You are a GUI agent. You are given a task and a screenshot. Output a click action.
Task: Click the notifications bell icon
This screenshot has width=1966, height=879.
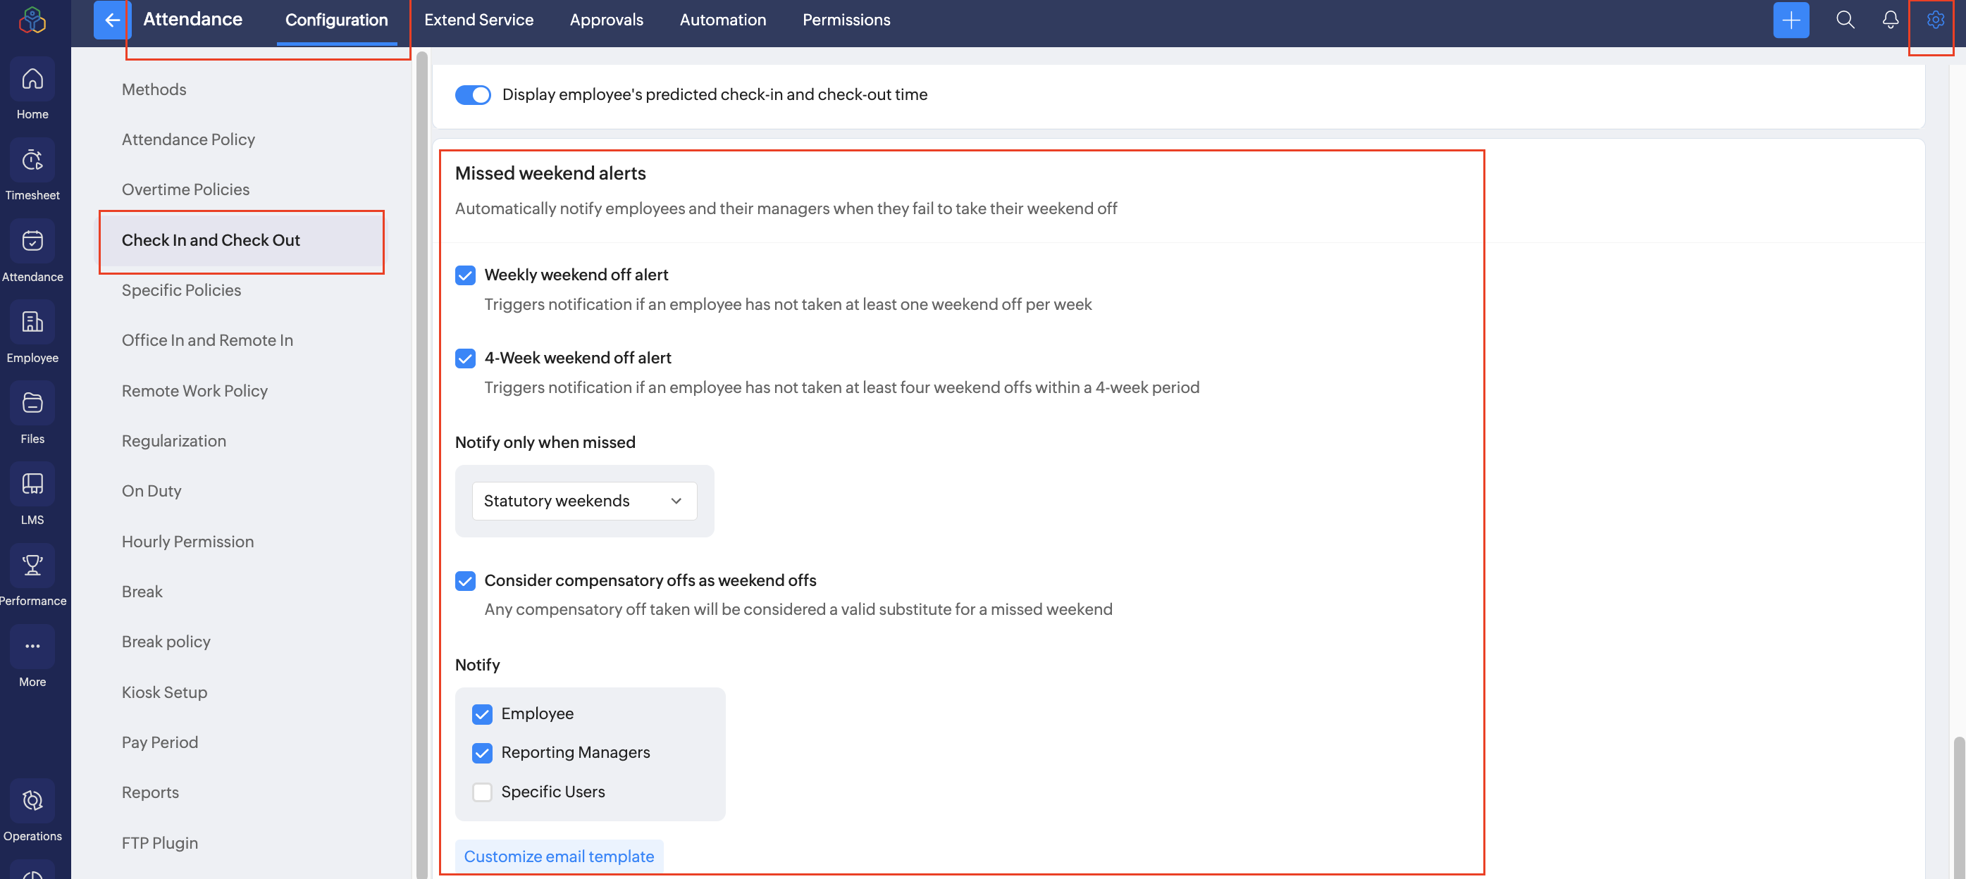[x=1890, y=20]
